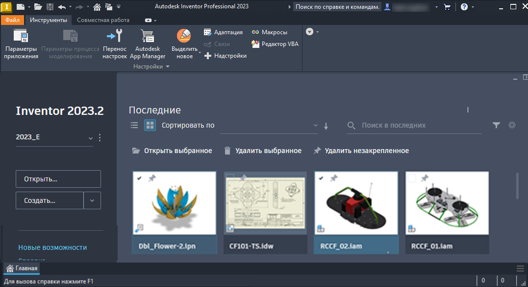
Task: Expand Настройки panel dropdown
Action: coord(168,67)
